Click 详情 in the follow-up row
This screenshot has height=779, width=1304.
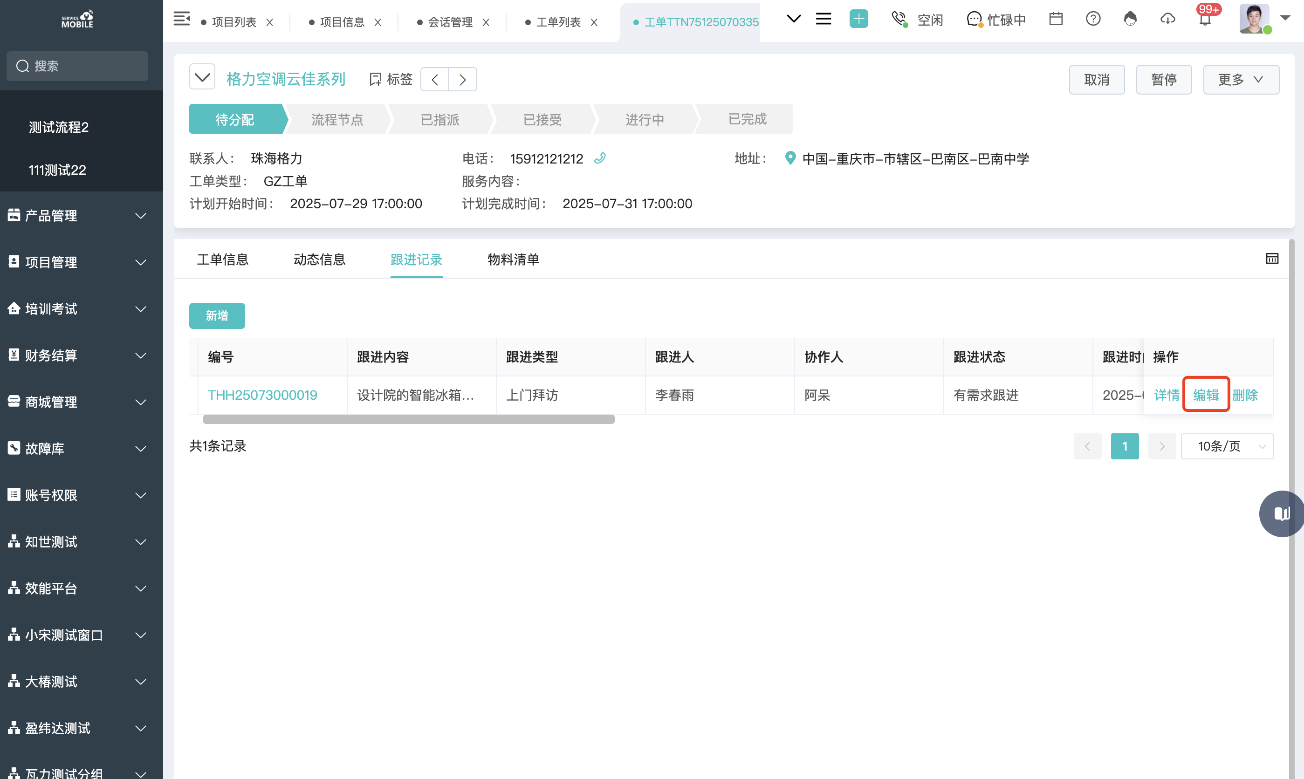tap(1167, 395)
